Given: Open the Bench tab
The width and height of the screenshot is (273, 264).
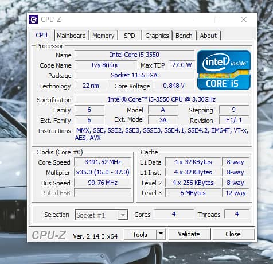Looking at the screenshot, I should coord(184,36).
